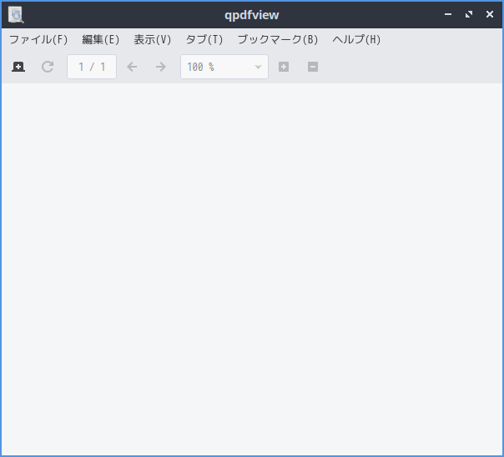Click the page number field 1 / 1
This screenshot has width=504, height=457.
(x=92, y=67)
